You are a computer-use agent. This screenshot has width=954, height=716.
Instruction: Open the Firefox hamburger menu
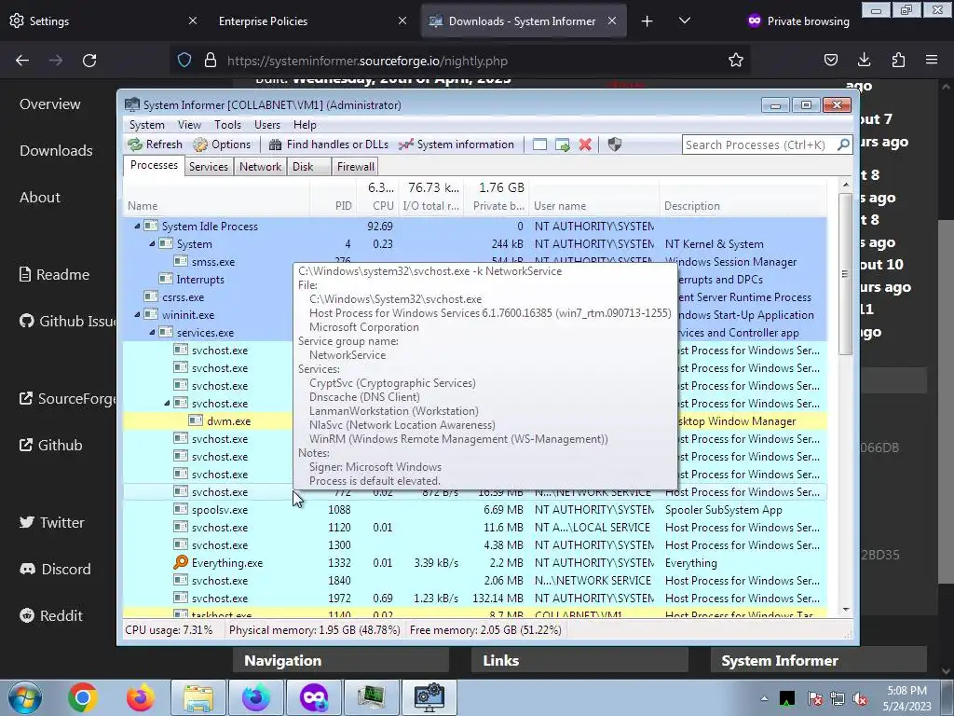pyautogui.click(x=932, y=60)
